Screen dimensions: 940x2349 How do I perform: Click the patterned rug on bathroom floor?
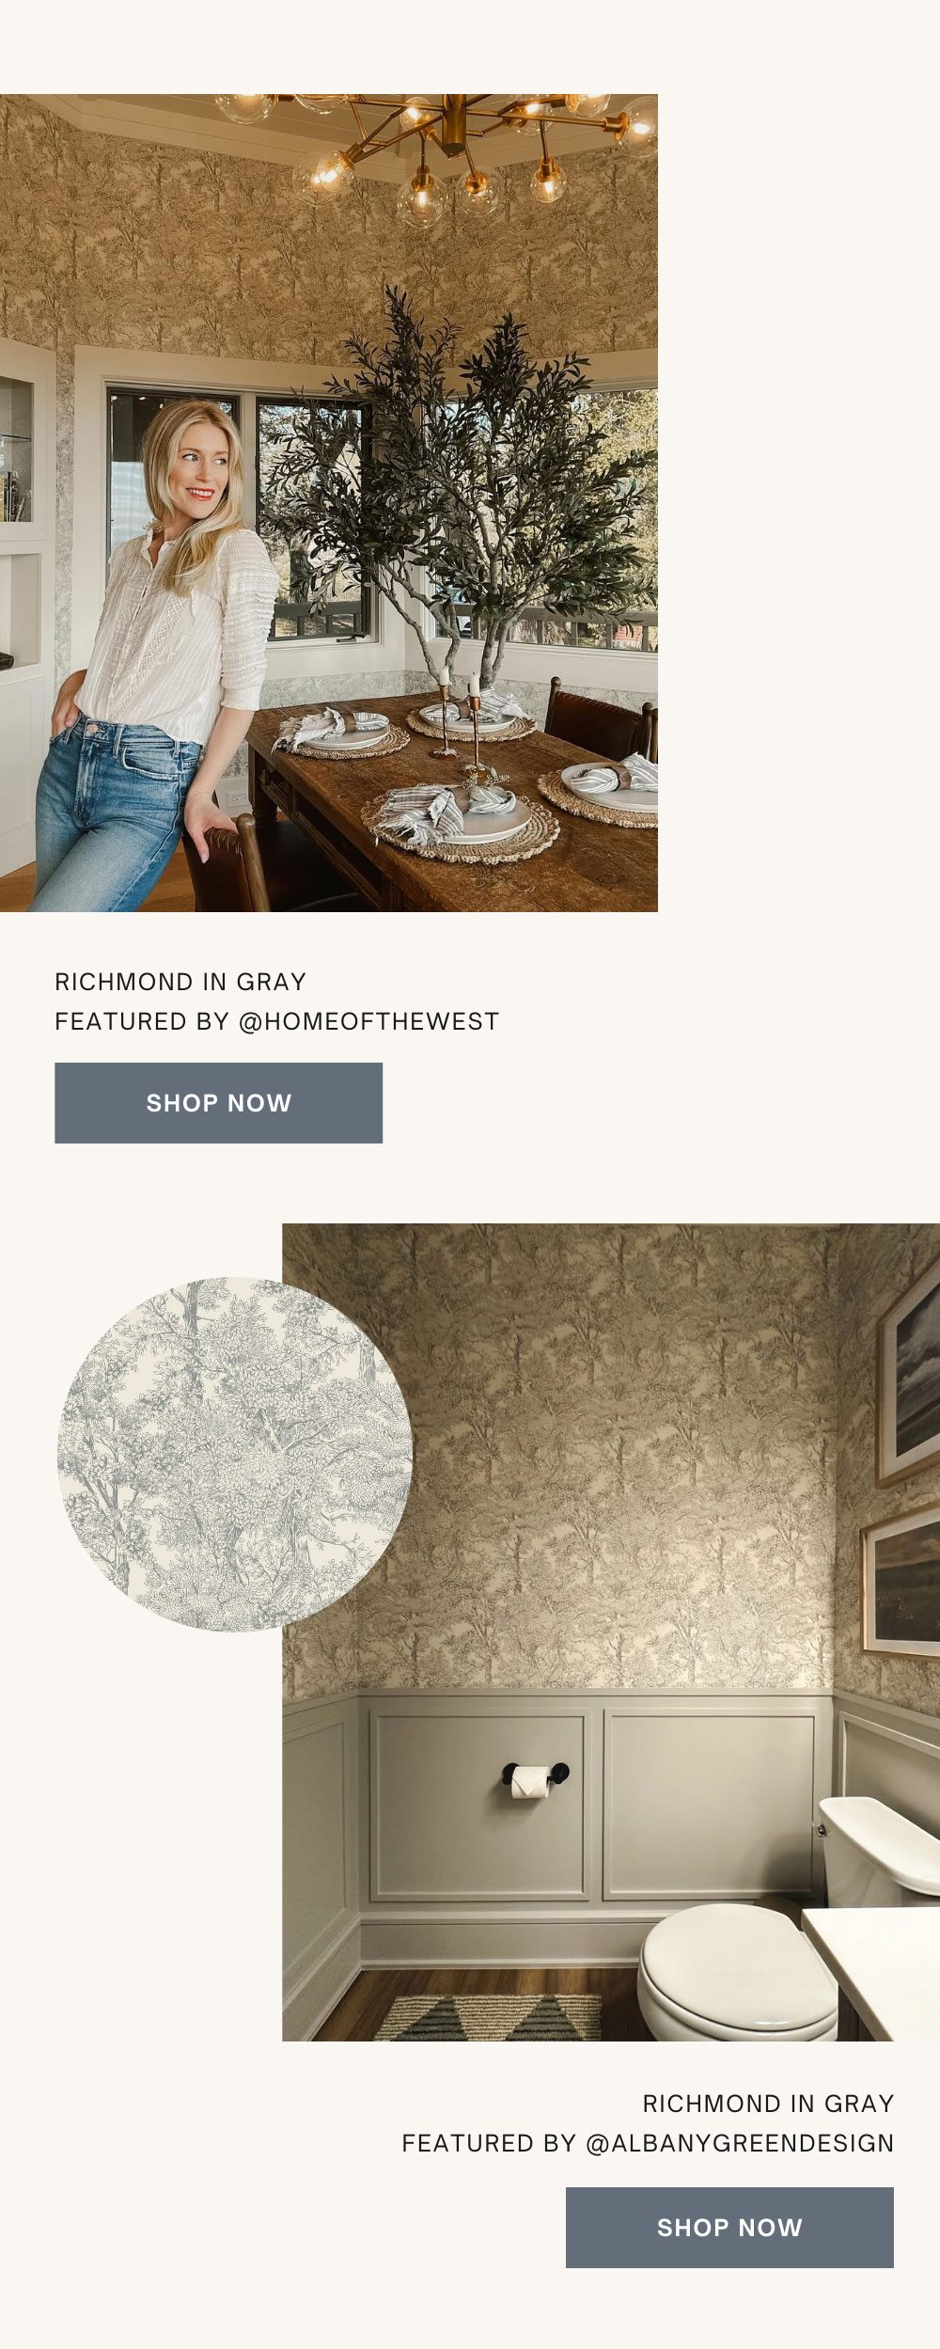coord(489,2018)
